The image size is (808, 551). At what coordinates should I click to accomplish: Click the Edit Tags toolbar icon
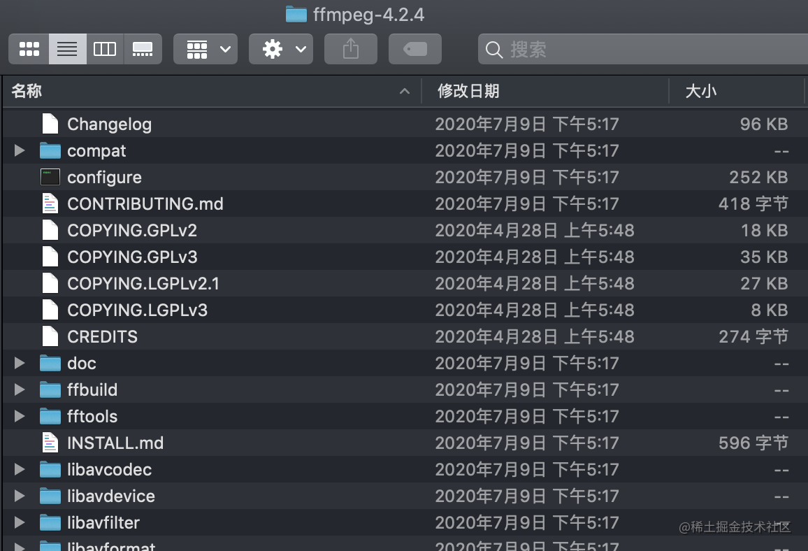pos(414,49)
